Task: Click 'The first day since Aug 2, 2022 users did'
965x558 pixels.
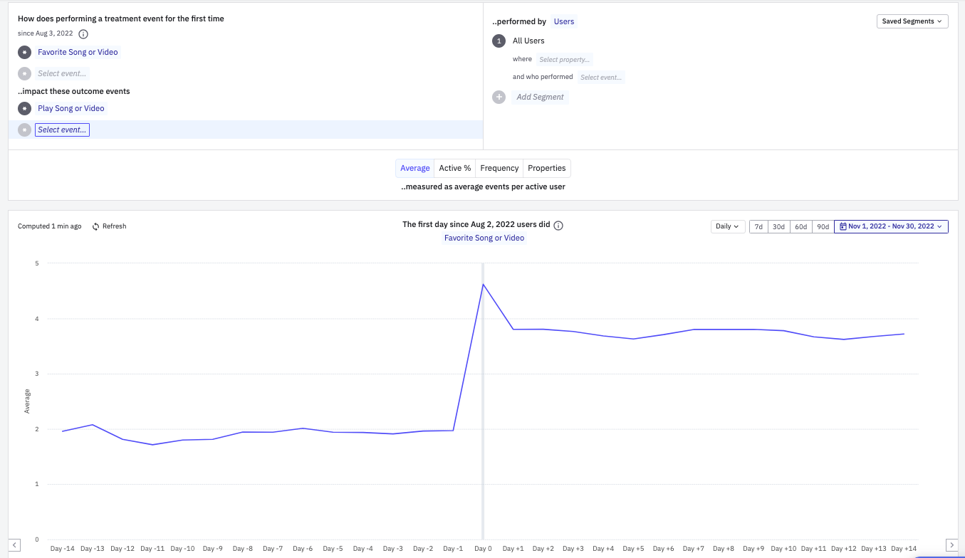Action: click(476, 224)
